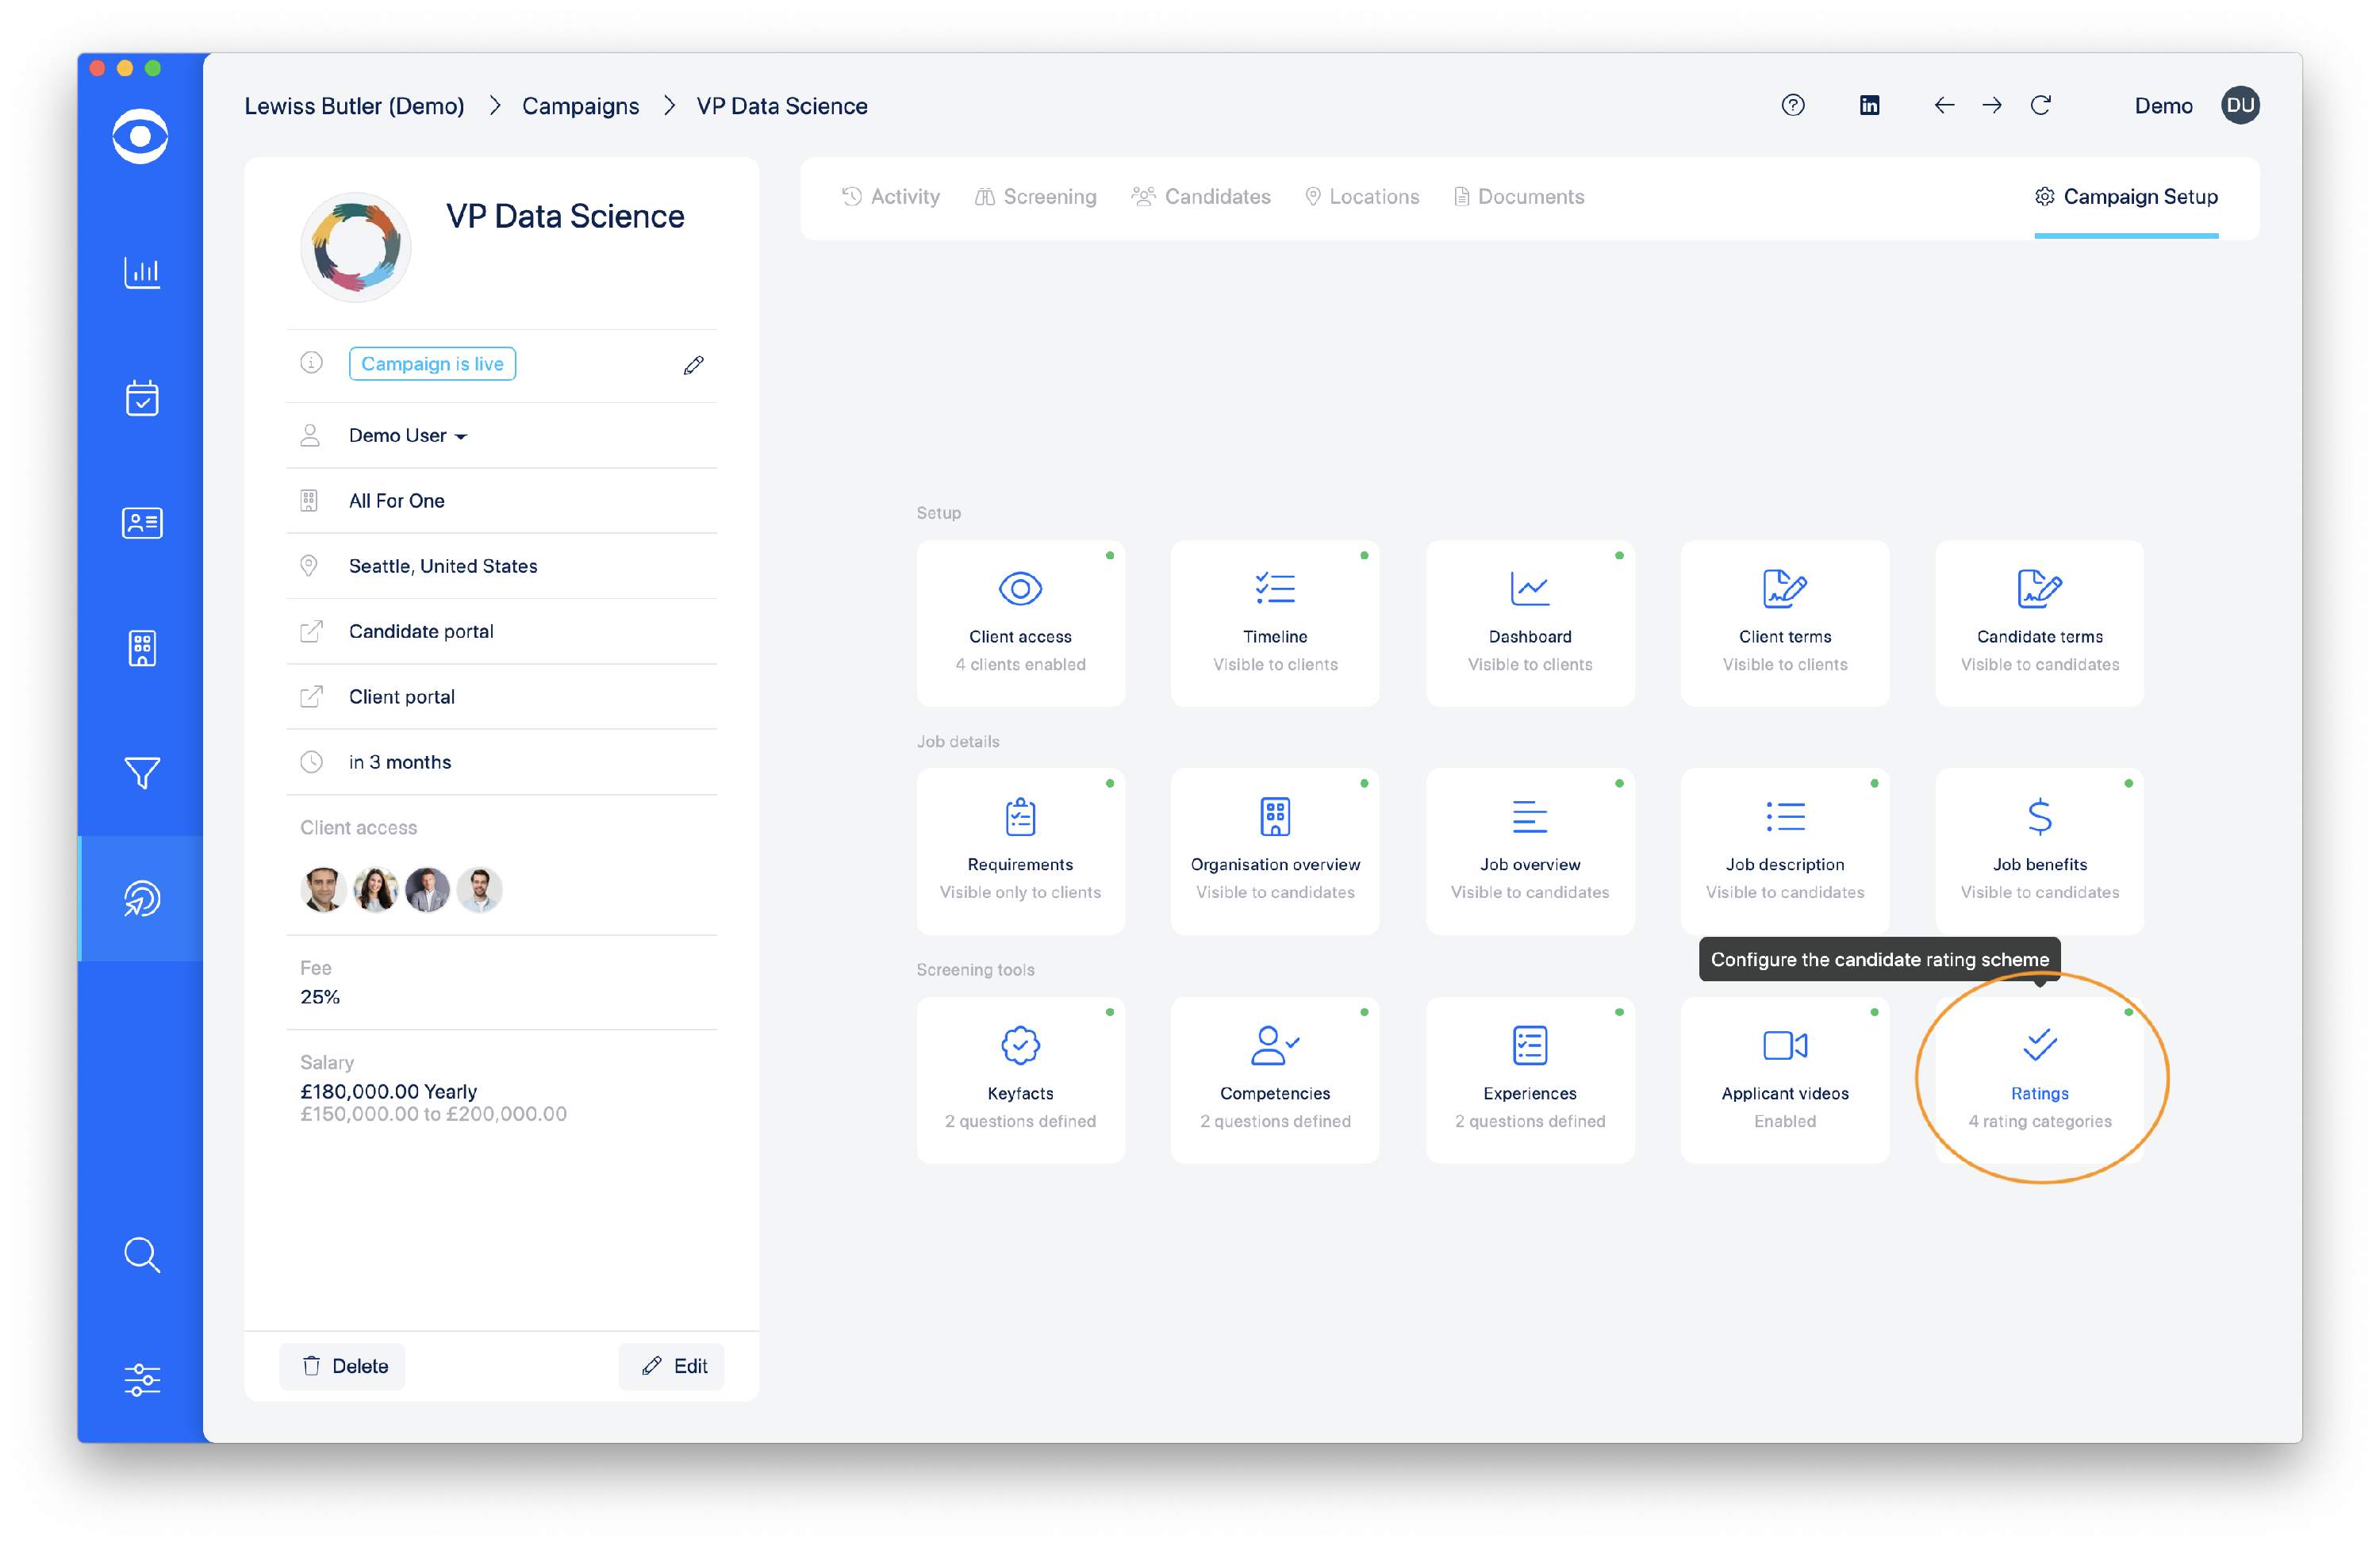Open the Keyfacts screening card

pyautogui.click(x=1020, y=1079)
